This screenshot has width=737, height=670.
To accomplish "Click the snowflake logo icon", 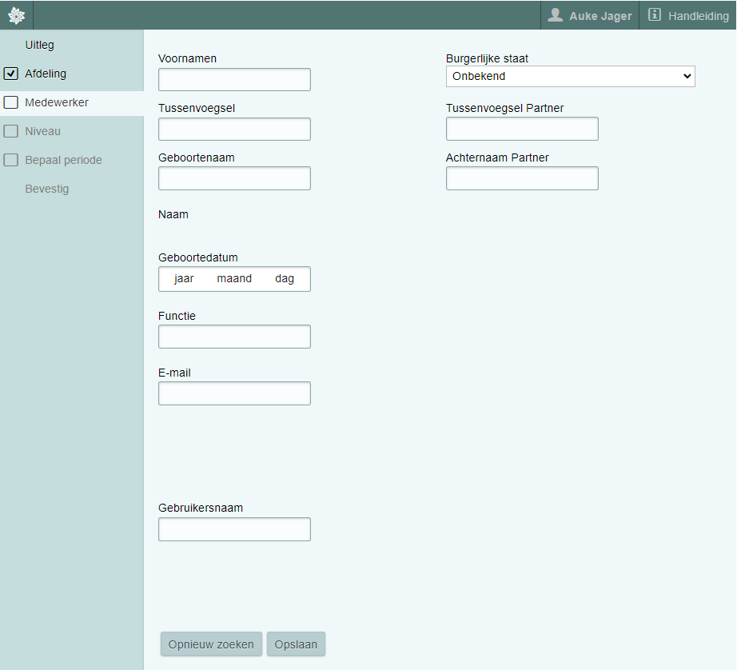I will (16, 15).
